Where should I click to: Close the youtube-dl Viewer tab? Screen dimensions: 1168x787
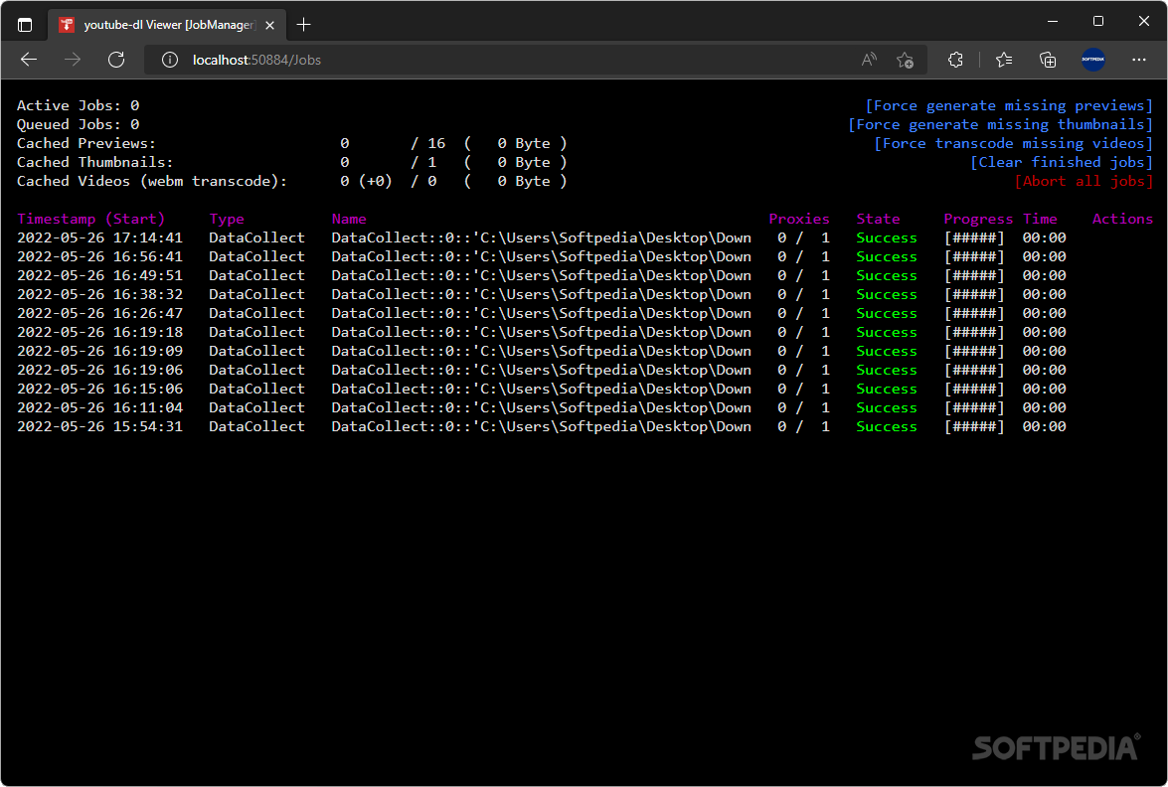tap(269, 25)
